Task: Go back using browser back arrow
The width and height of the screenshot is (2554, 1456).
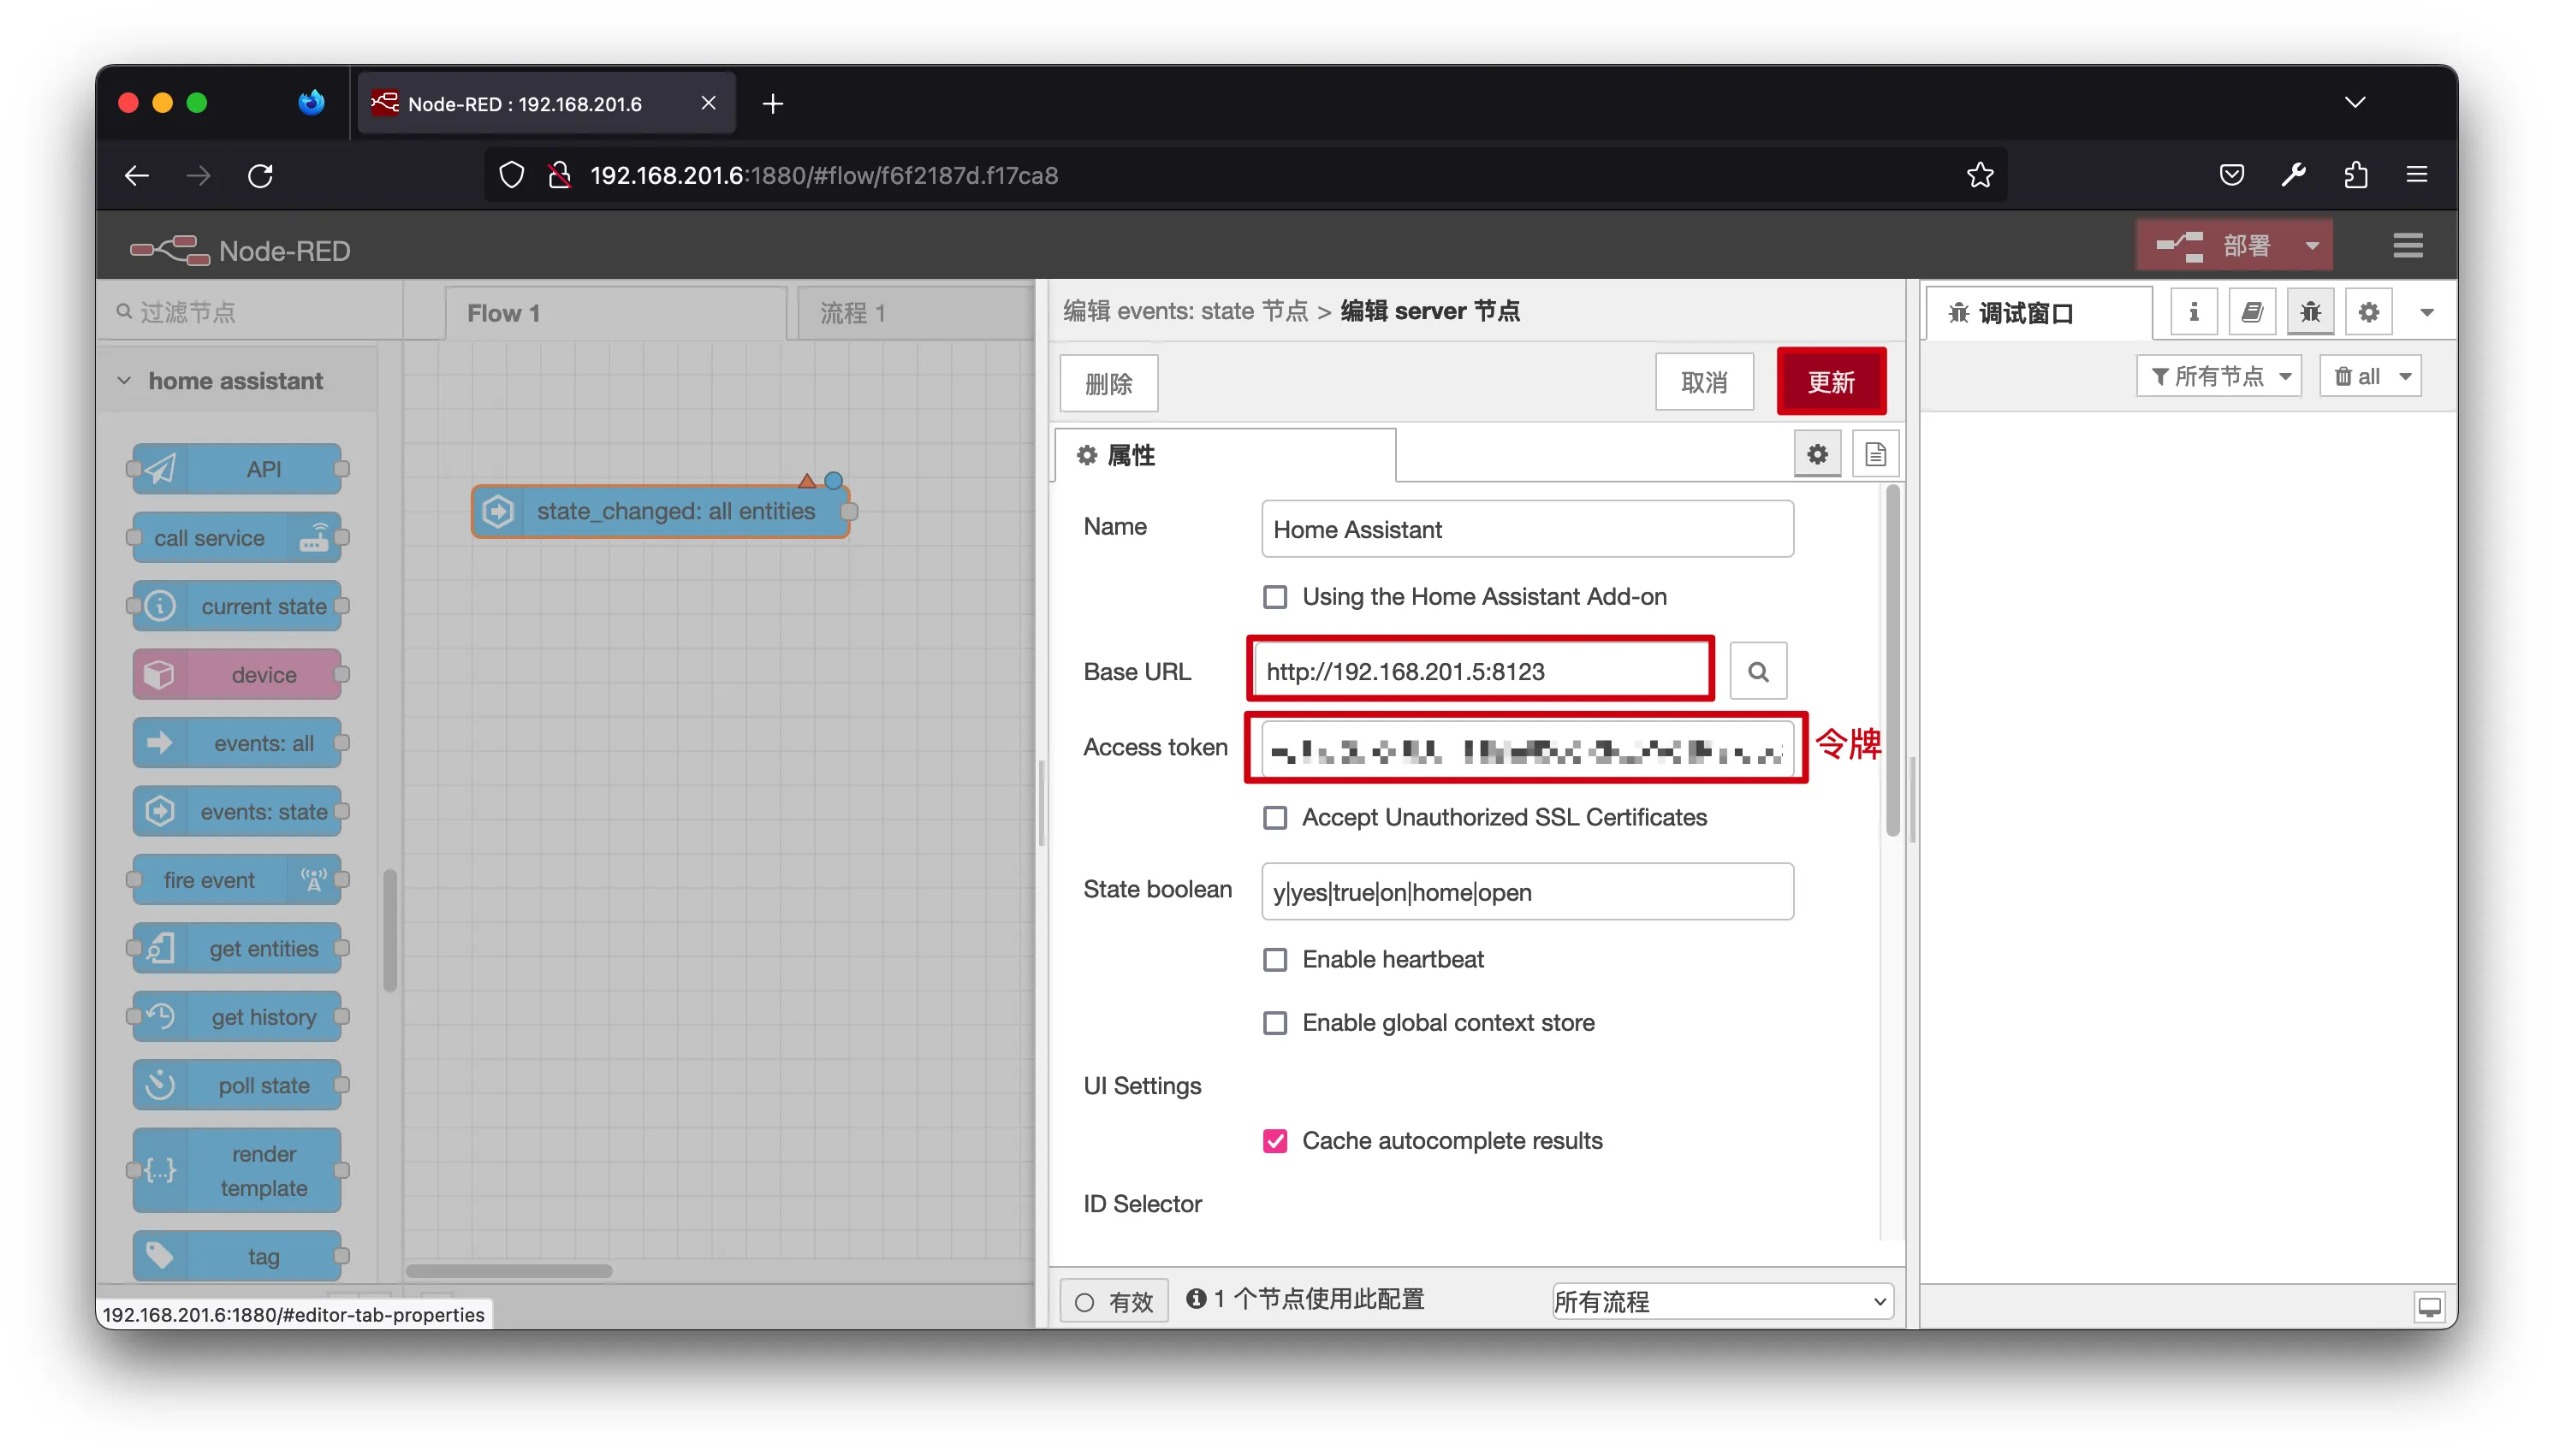Action: [x=136, y=176]
